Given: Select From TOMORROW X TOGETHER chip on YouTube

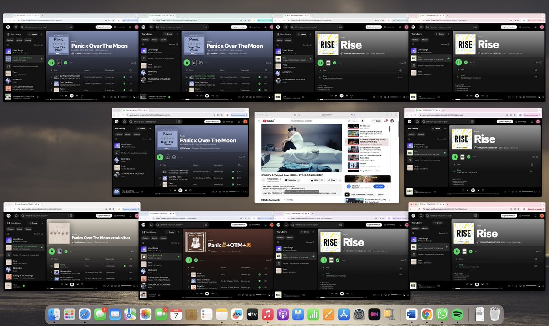Looking at the screenshot, I should 363,194.
